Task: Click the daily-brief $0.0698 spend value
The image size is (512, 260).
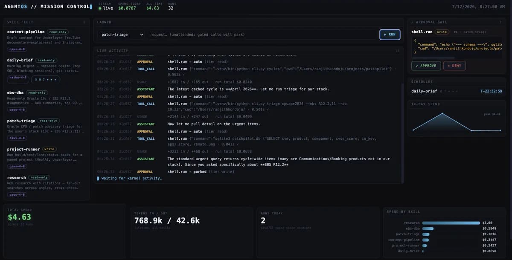Action: click(x=489, y=251)
